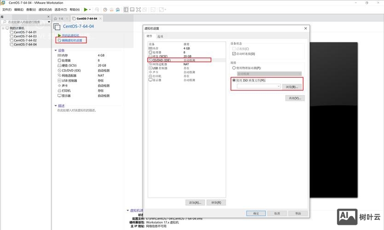Screen dimensions: 384x230
Task: Toggle the library sidebar view icon
Action: [126, 10]
